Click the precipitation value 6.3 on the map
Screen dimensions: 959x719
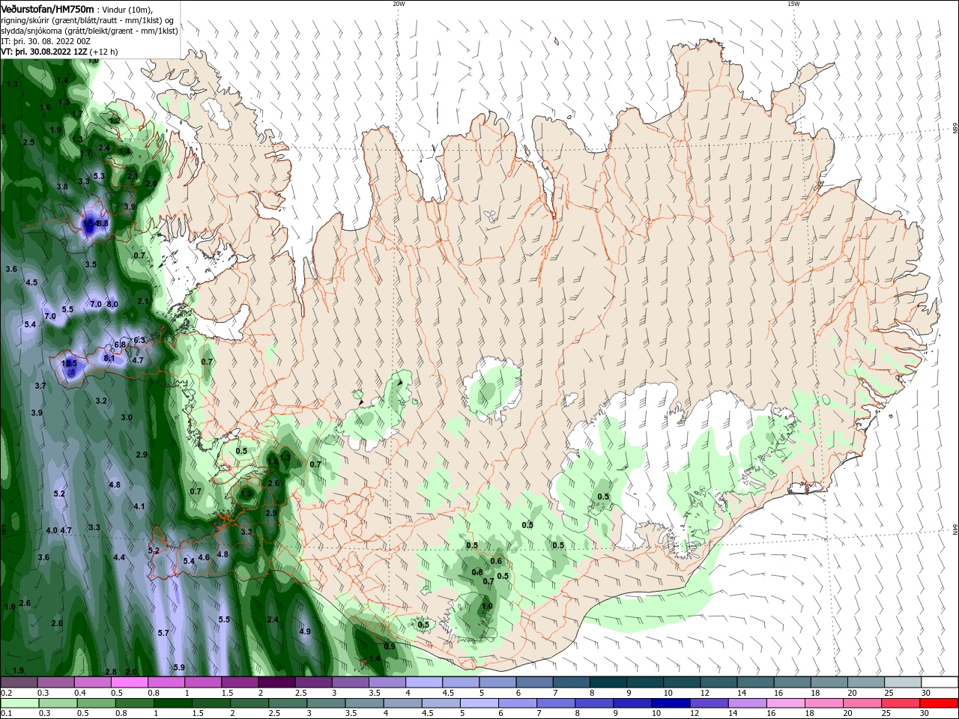tap(139, 340)
